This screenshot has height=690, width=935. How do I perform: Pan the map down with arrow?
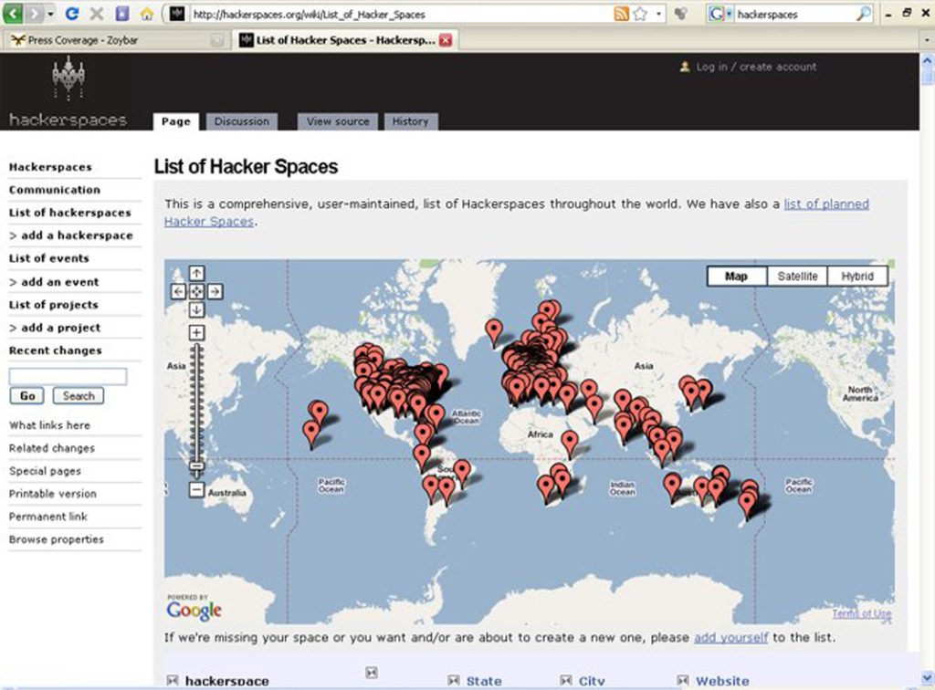click(x=196, y=309)
